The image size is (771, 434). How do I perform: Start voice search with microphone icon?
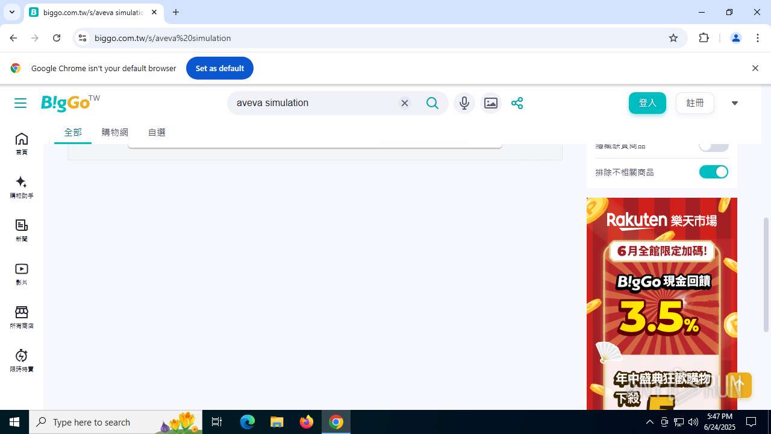(x=464, y=103)
